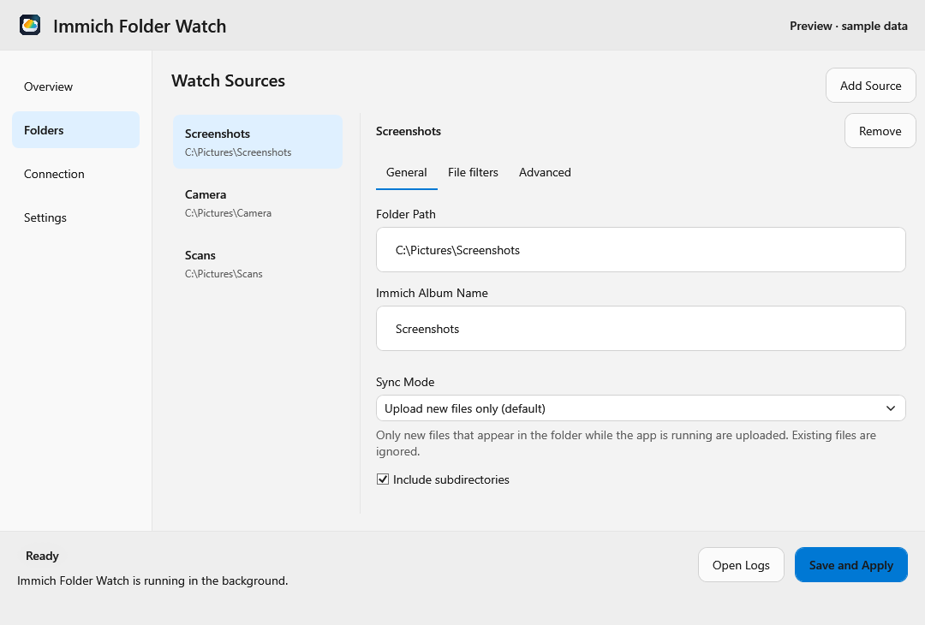The width and height of the screenshot is (925, 625).
Task: Click the Folder Path input field
Action: (x=641, y=250)
